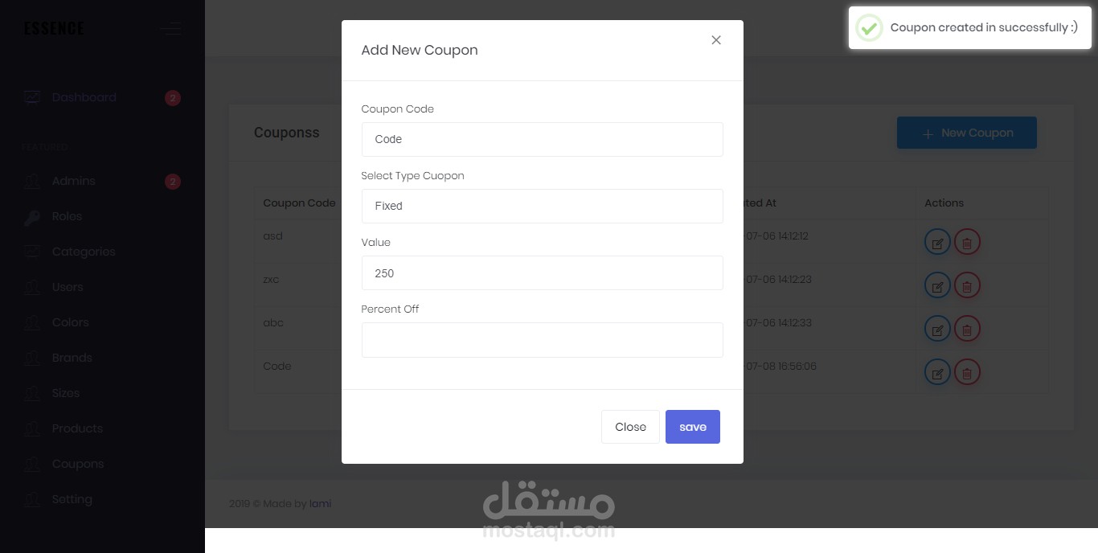1098x553 pixels.
Task: Go to Products in the sidebar menu
Action: (x=77, y=428)
